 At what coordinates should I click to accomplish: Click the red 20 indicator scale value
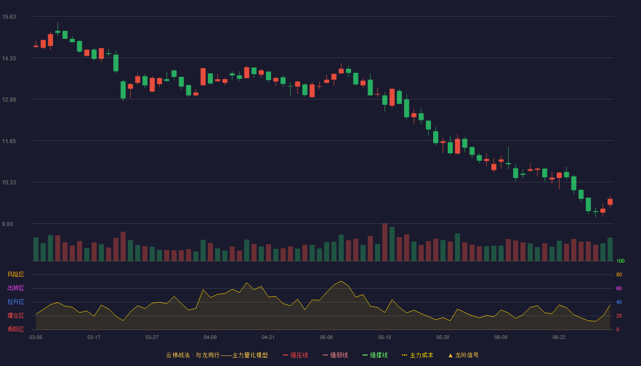[619, 316]
